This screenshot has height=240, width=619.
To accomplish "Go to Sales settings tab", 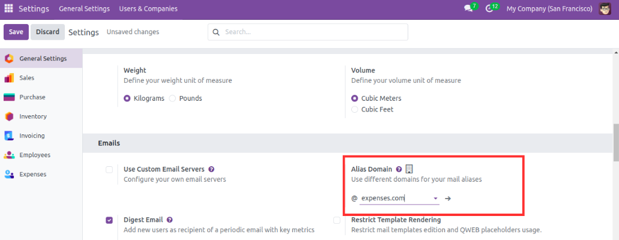I will 41,78.
